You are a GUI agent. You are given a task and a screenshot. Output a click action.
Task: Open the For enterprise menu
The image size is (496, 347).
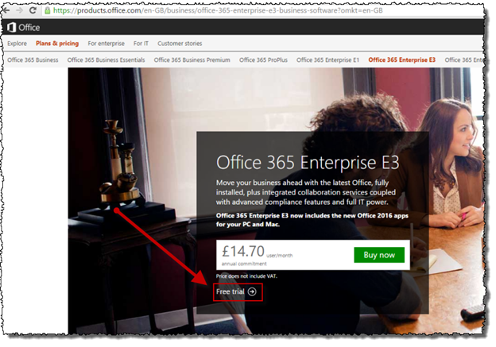[x=107, y=44]
